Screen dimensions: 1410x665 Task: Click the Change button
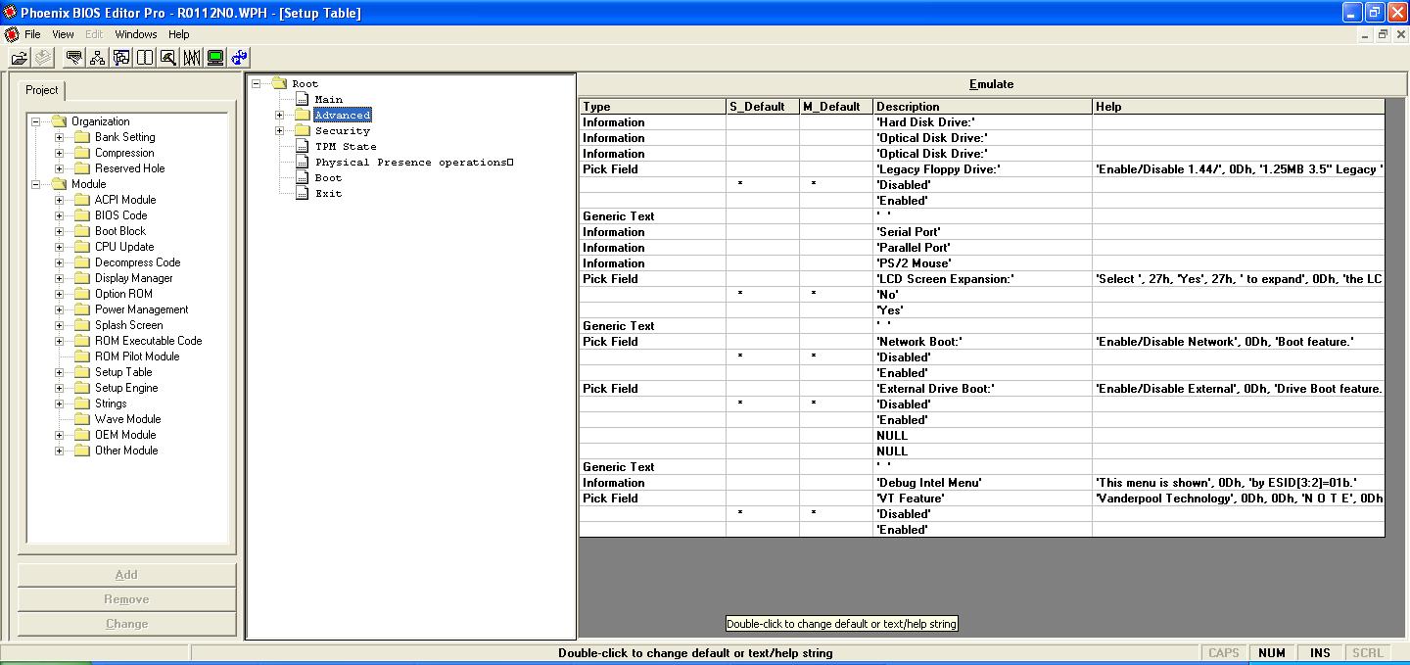tap(126, 624)
